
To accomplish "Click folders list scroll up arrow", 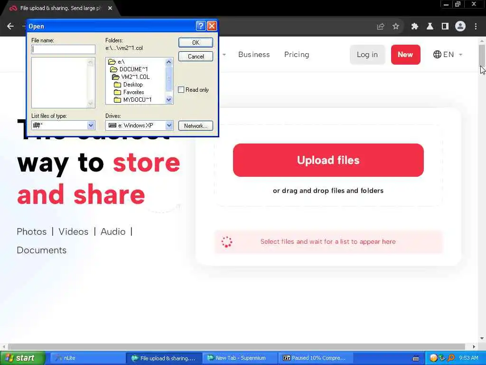I will [168, 62].
